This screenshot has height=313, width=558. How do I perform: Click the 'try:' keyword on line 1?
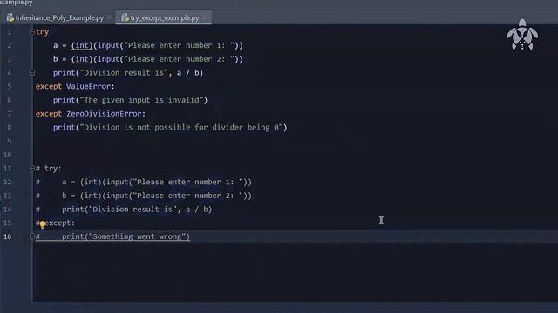(x=44, y=32)
